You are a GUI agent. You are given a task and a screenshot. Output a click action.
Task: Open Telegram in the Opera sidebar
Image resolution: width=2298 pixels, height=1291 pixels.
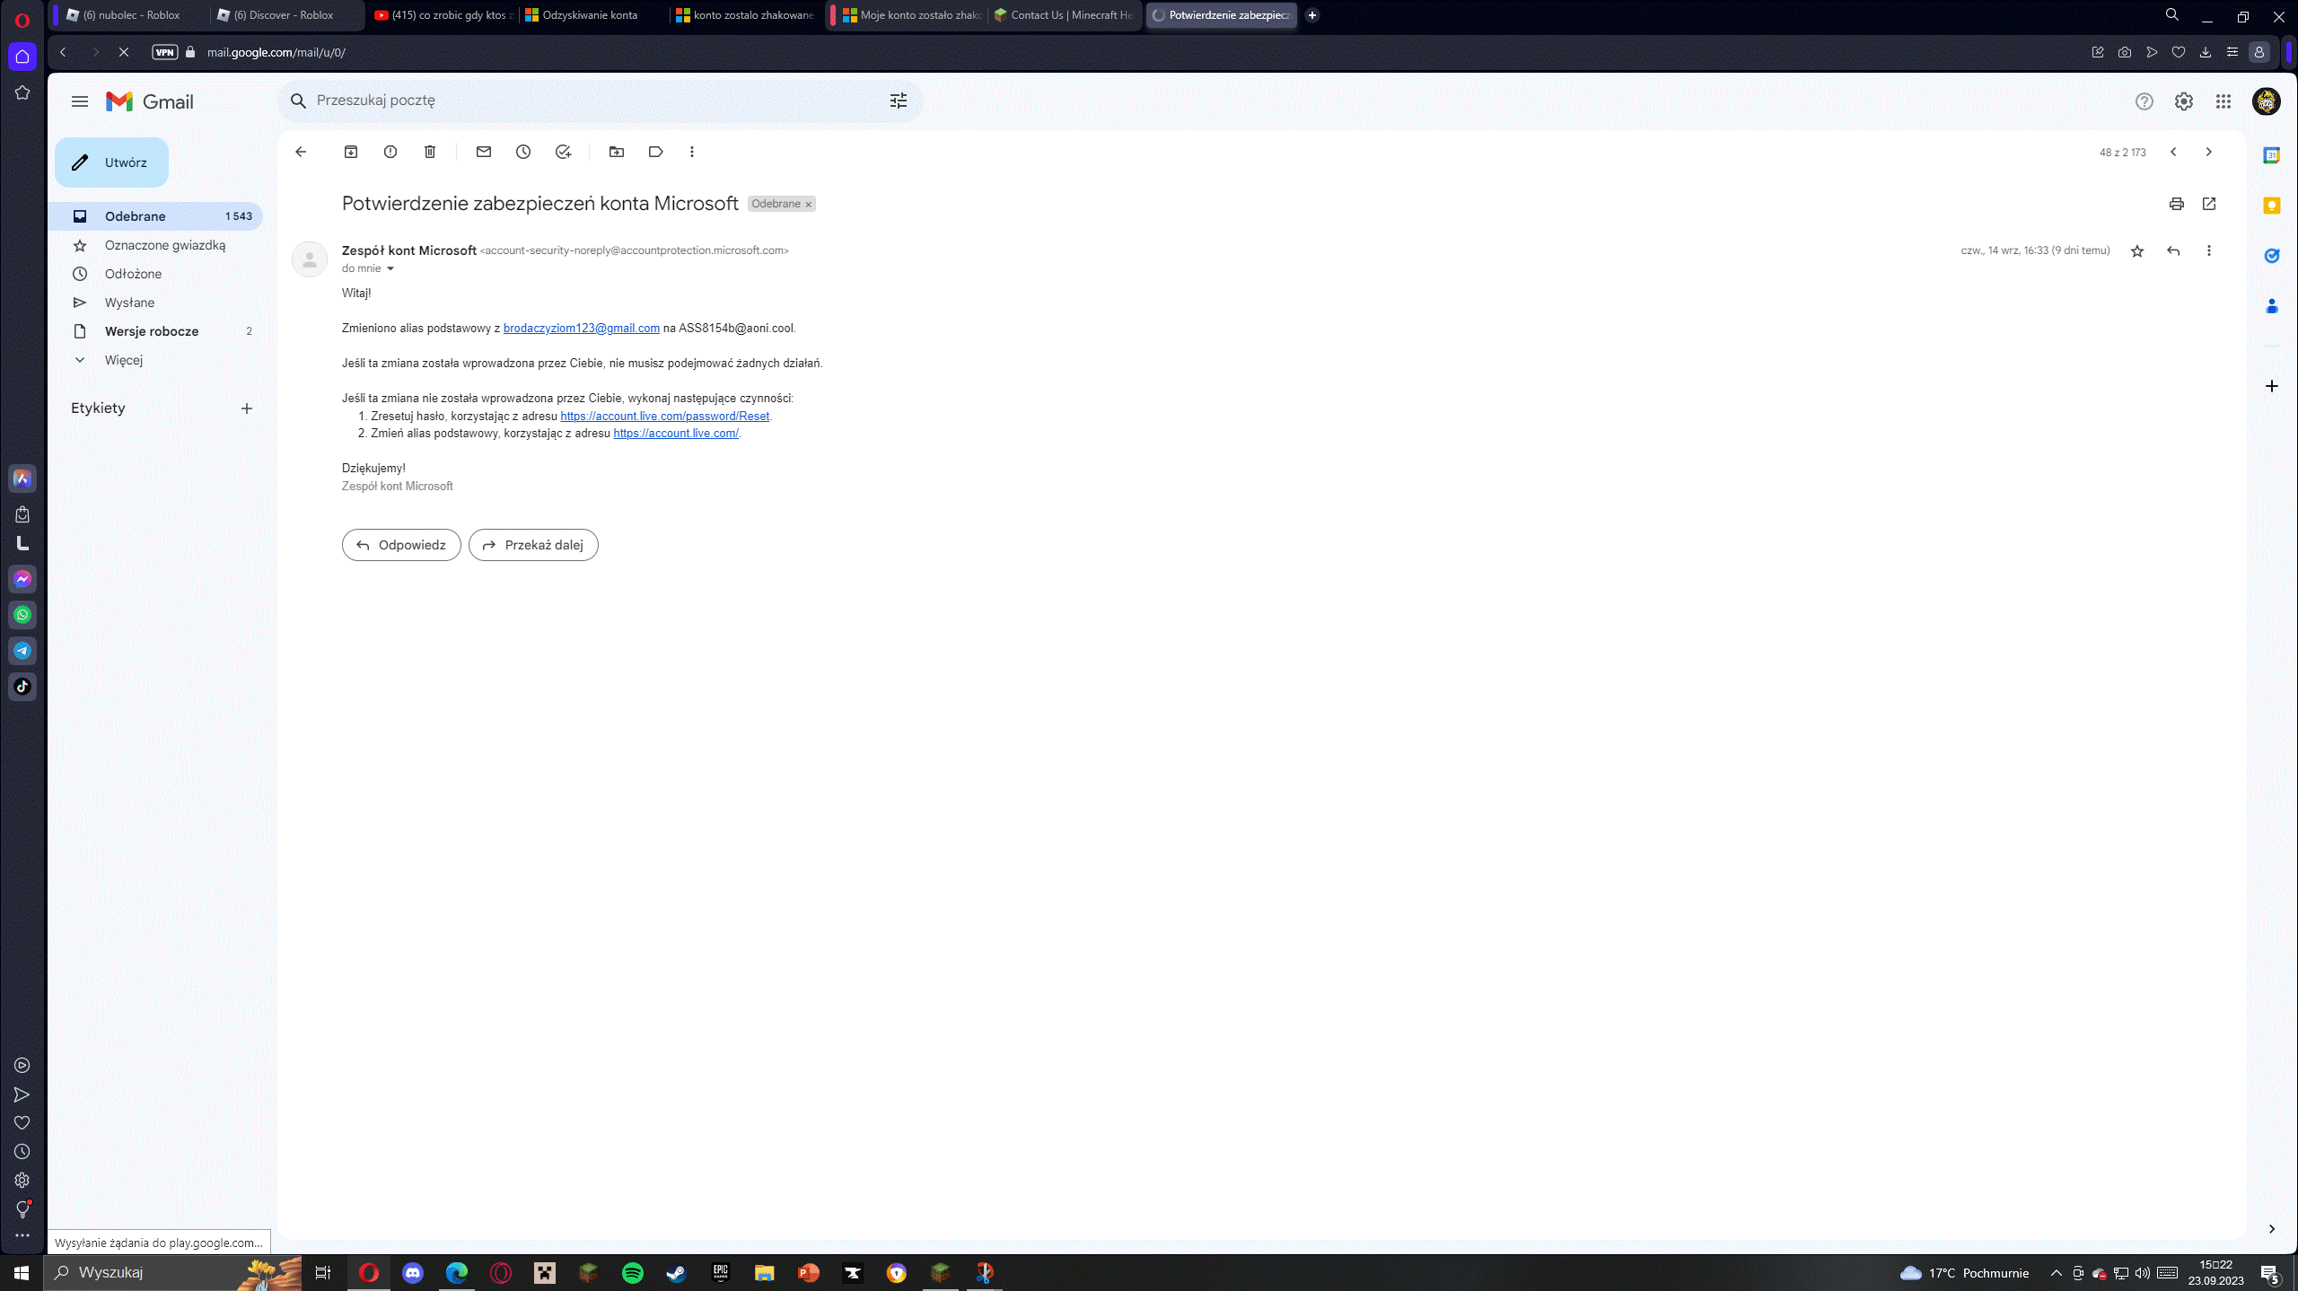point(22,651)
